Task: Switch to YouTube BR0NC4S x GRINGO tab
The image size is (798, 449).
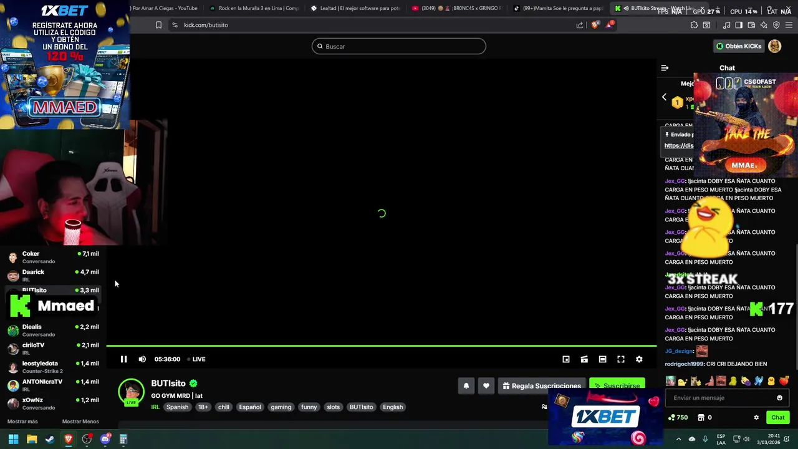Action: (457, 8)
